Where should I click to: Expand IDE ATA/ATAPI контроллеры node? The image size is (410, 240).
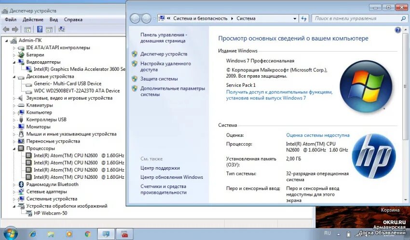click(14, 48)
